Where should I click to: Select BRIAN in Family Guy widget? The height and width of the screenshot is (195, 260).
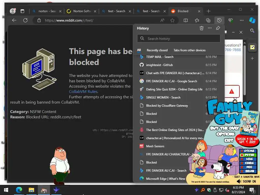(248, 171)
